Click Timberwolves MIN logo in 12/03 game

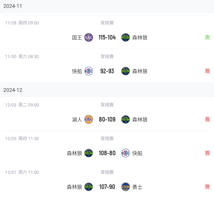(126, 119)
